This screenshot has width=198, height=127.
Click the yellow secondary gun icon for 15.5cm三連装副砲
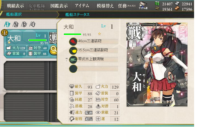pos(73,51)
